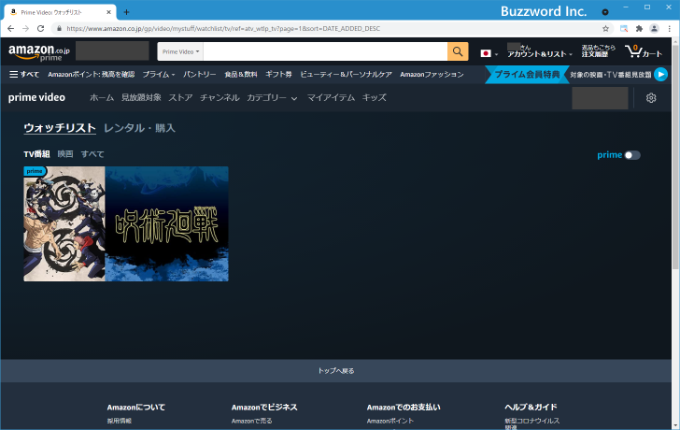
Task: Select the ウォッチリスト tab
Action: click(60, 128)
